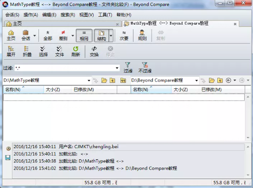Sort right pane by 已修改(M) column
Viewport: 253px width, 188px height.
pyautogui.click(x=222, y=89)
